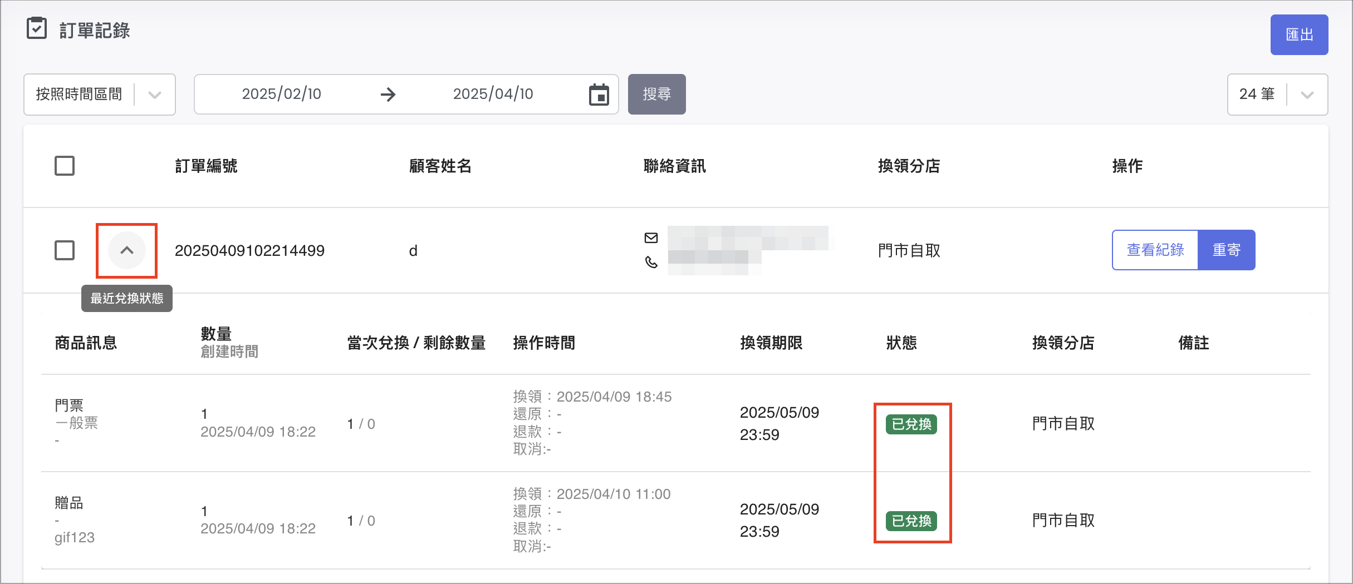
Task: Click the 贈品 product name
Action: tap(69, 503)
